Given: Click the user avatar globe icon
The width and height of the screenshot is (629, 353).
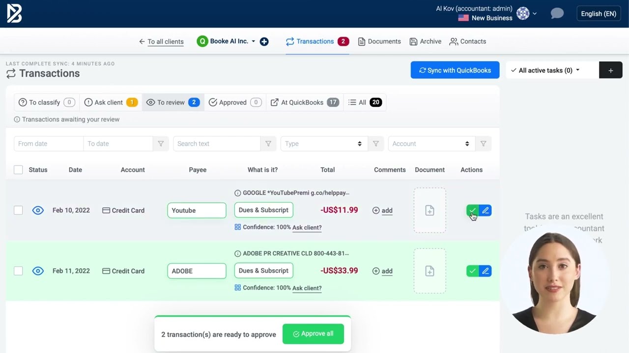Looking at the screenshot, I should click(x=523, y=13).
